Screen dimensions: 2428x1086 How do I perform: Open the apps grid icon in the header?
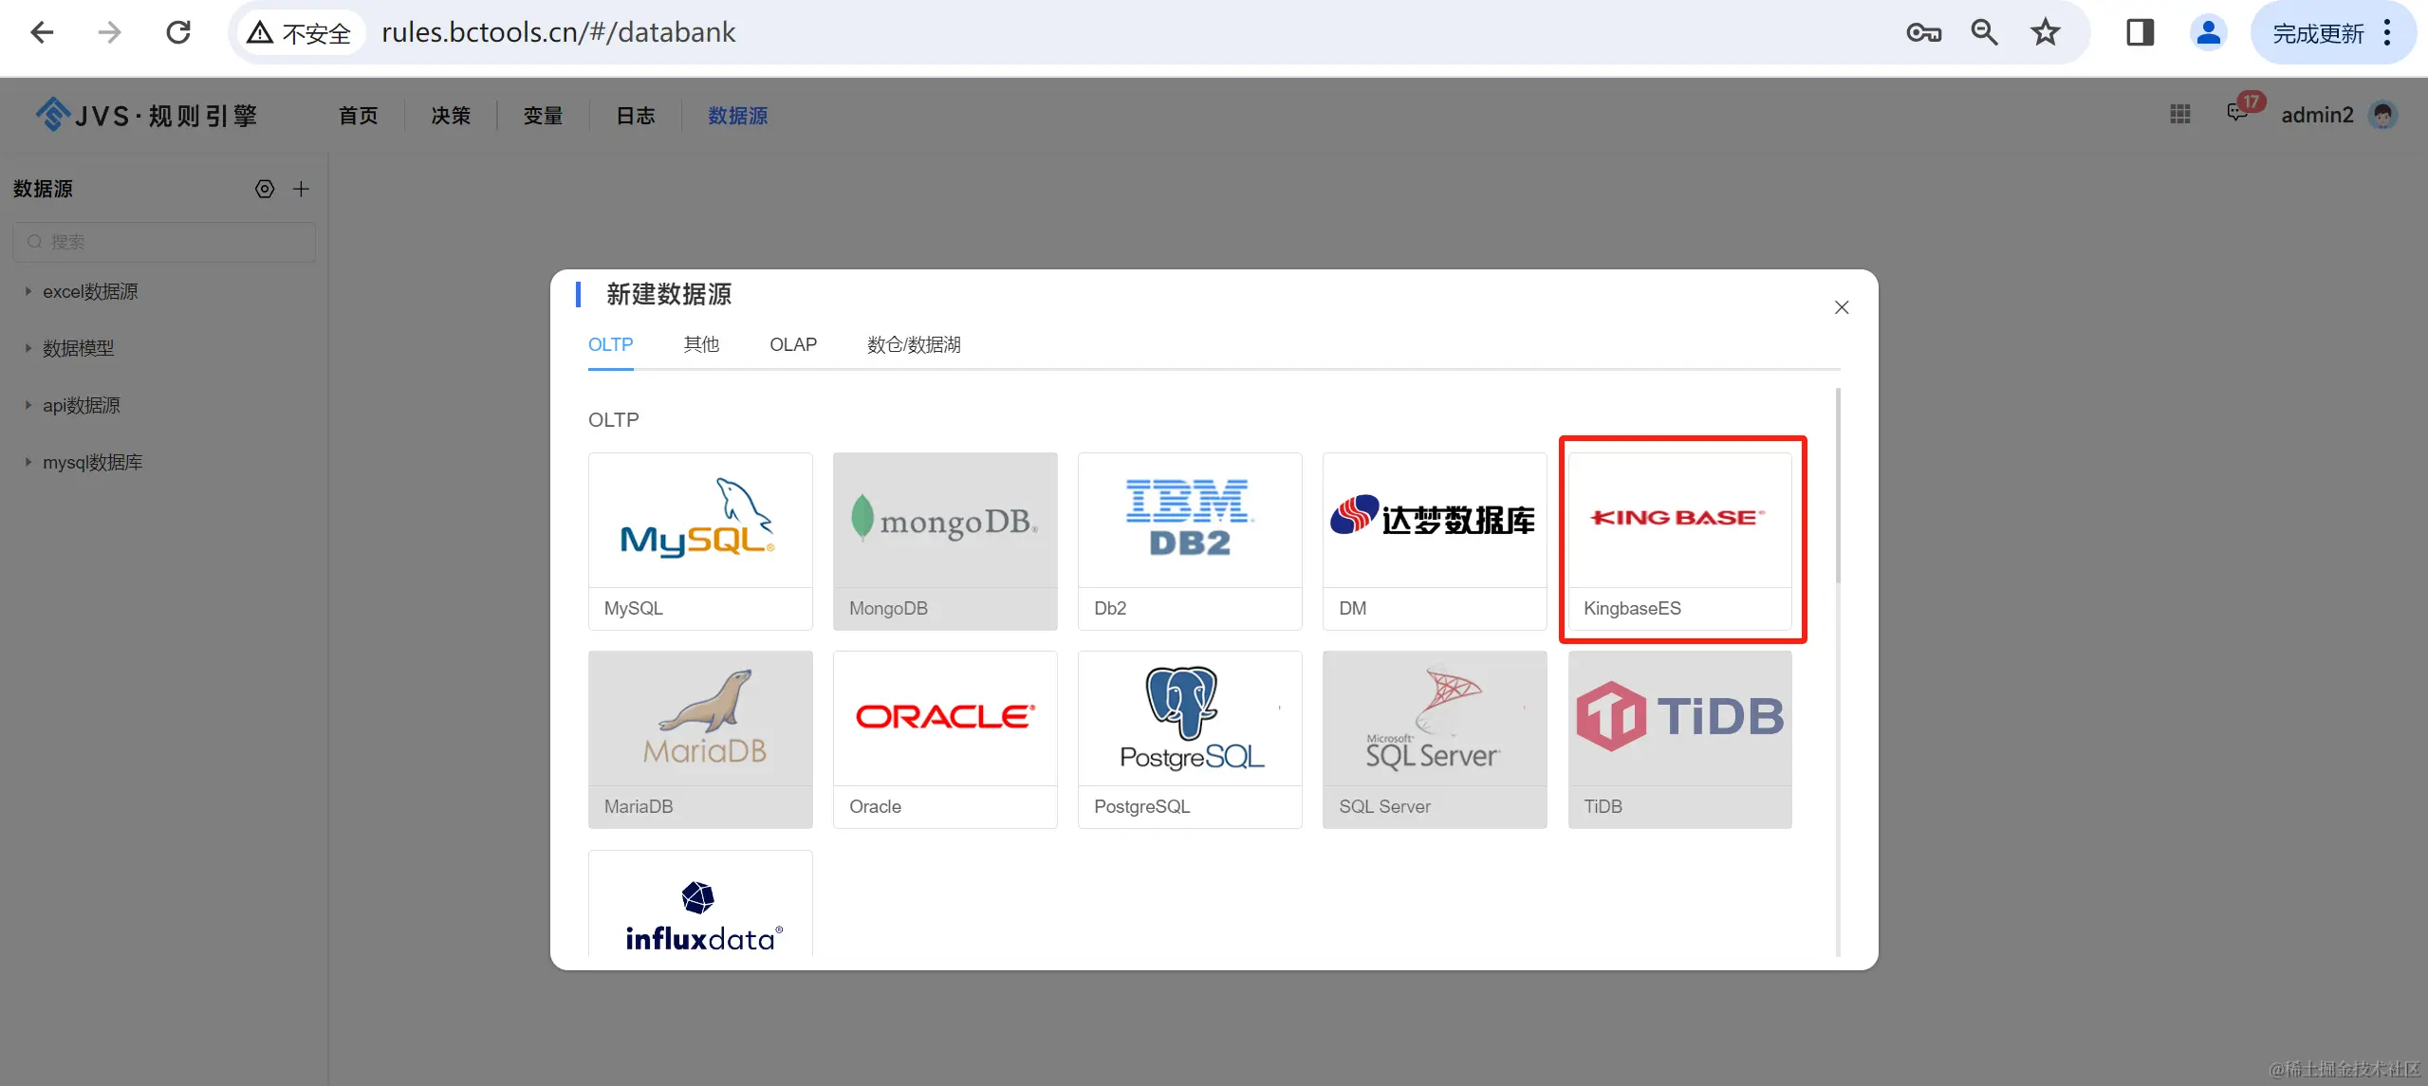pos(2179,115)
